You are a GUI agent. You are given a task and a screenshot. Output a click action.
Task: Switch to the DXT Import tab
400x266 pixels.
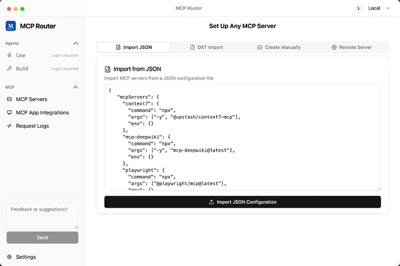coord(206,47)
